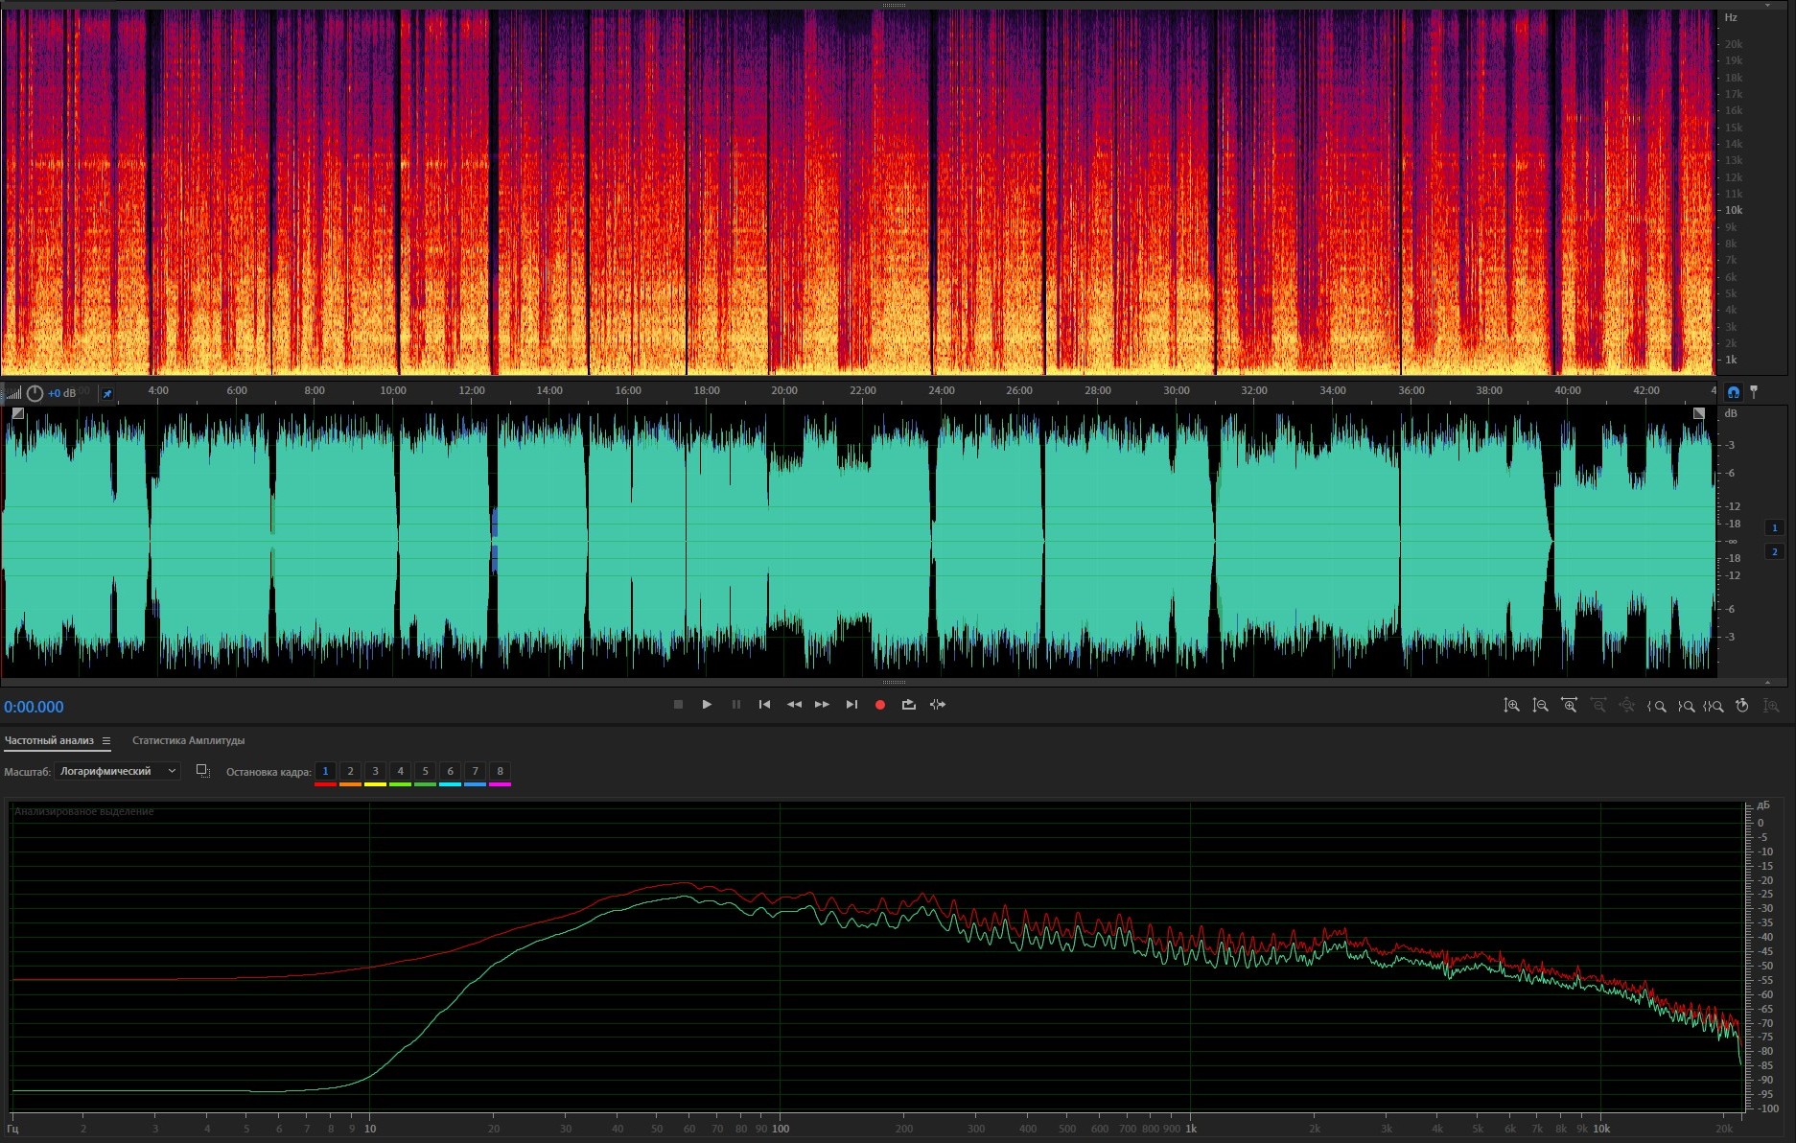The image size is (1796, 1143).
Task: Move playhead to next marker
Action: [851, 705]
